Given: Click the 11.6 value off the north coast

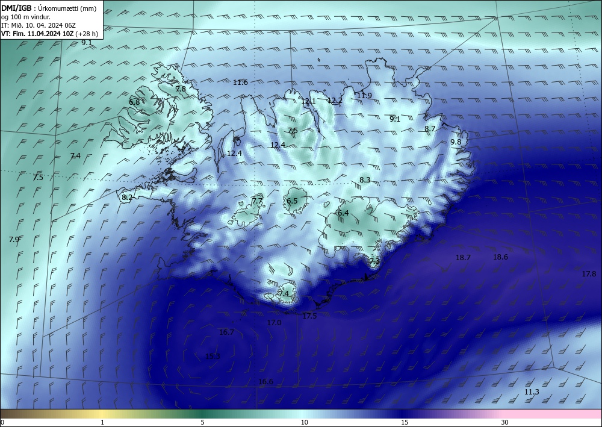Looking at the screenshot, I should [x=240, y=82].
